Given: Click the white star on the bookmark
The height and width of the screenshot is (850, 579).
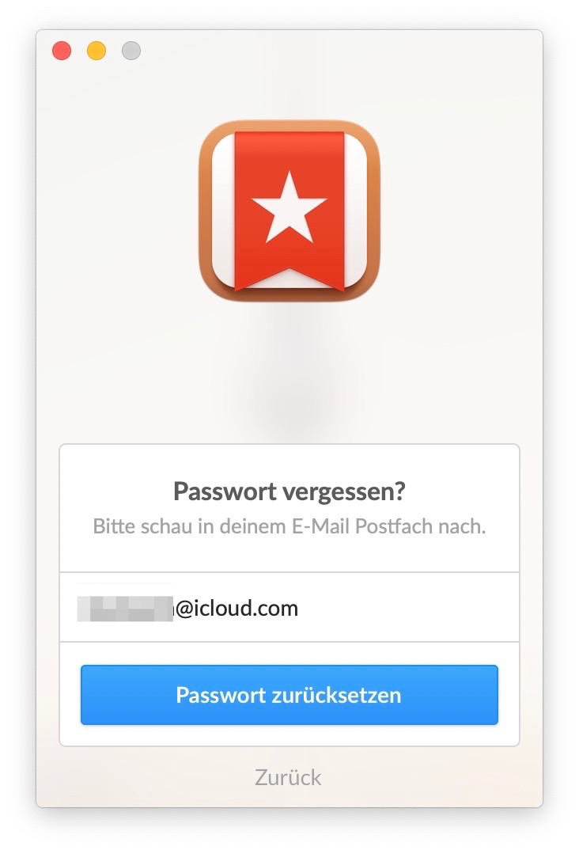Looking at the screenshot, I should [289, 207].
